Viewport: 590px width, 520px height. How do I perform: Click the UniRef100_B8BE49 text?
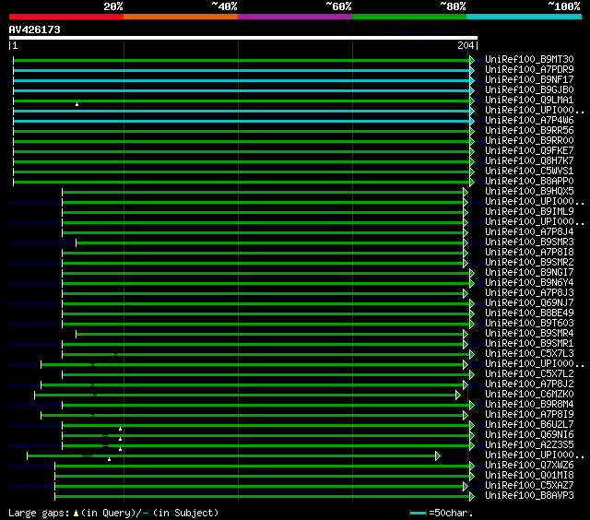coord(529,313)
